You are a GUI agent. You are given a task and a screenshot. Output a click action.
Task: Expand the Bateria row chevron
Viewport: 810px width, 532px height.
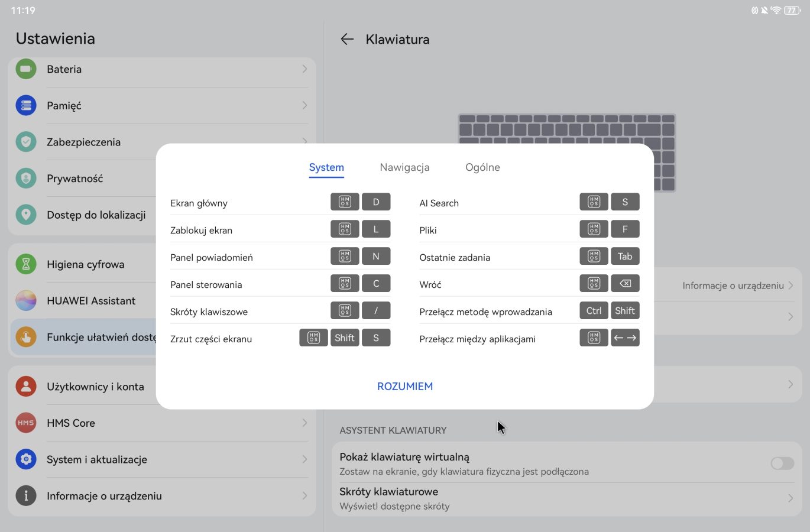click(x=304, y=69)
